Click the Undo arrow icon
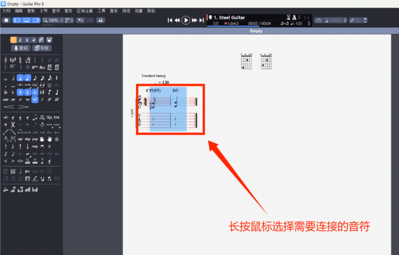 pyautogui.click(x=81, y=20)
